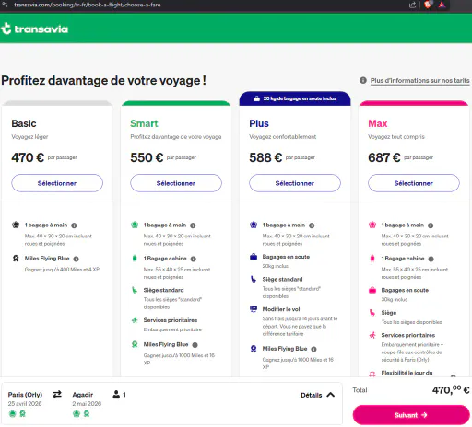Click the Modifier le vol feature text
Image resolution: width=472 pixels, height=427 pixels.
click(x=281, y=309)
